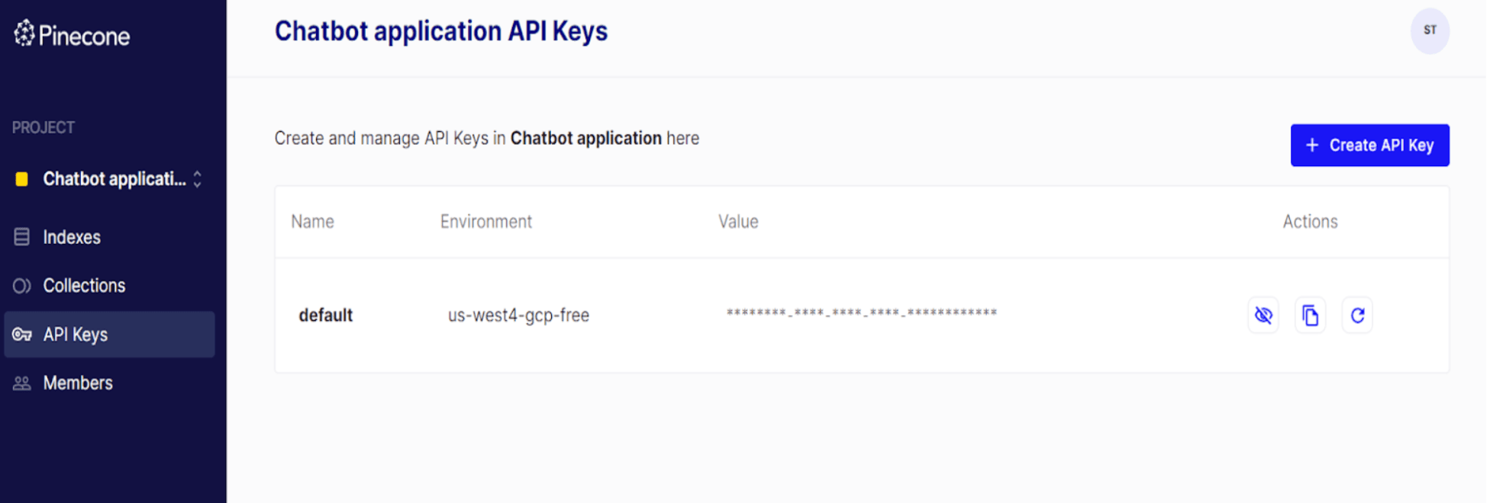Click the yellow project color square
This screenshot has width=1487, height=503.
[22, 179]
